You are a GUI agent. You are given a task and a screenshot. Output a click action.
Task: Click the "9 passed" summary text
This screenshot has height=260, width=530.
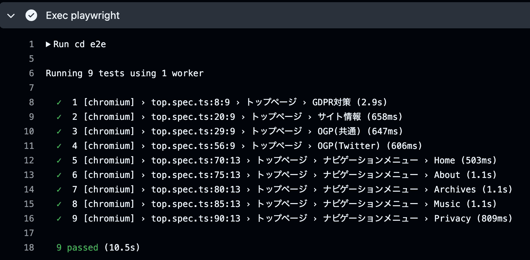point(77,248)
